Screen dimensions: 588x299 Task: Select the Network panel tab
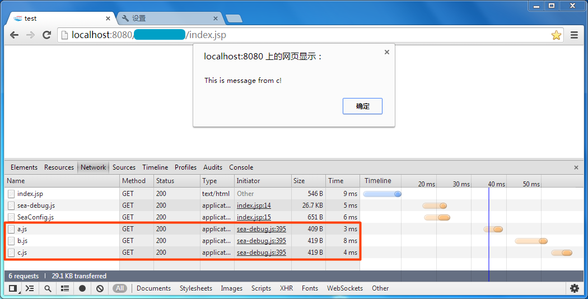pyautogui.click(x=94, y=167)
